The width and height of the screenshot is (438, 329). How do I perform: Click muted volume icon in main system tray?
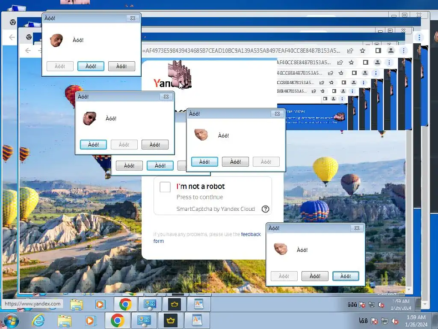pyautogui.click(x=395, y=321)
